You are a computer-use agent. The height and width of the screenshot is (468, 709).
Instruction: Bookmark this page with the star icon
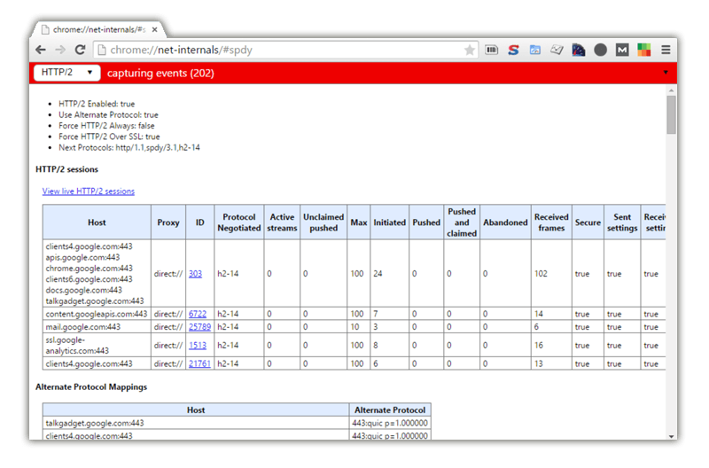(x=470, y=50)
